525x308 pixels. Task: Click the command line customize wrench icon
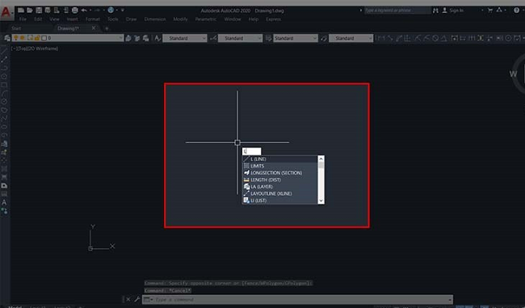tap(137, 299)
